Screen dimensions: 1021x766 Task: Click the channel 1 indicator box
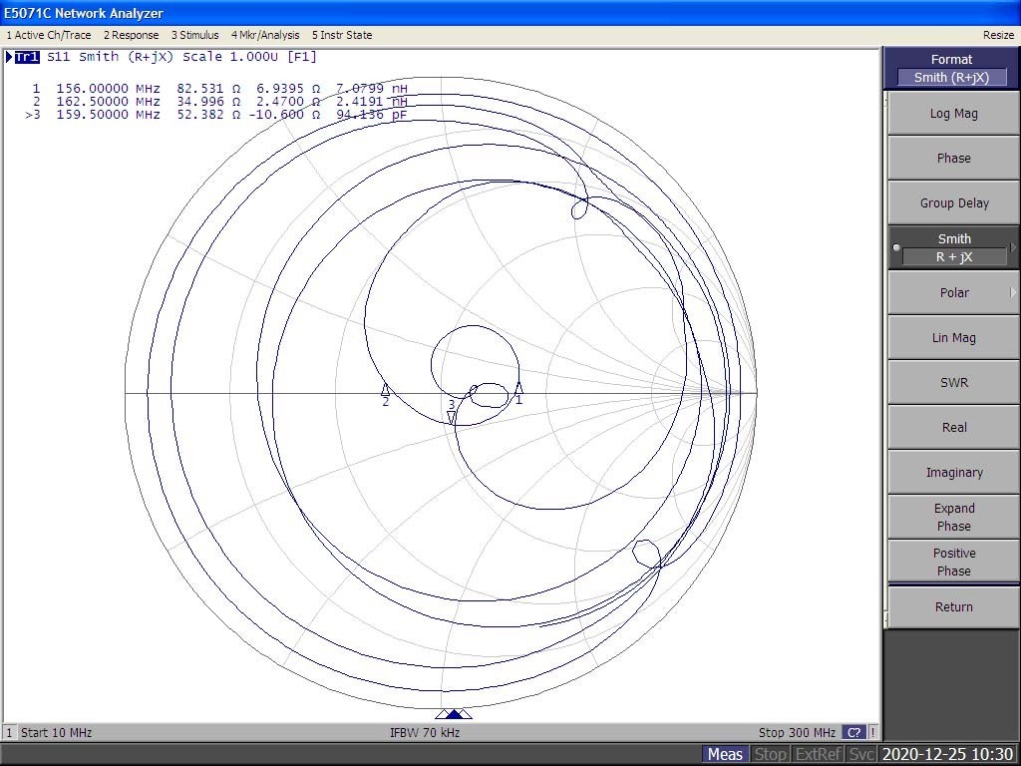(x=9, y=733)
